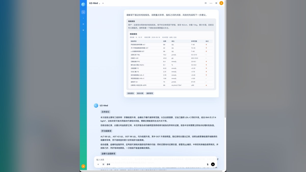Image resolution: width=306 pixels, height=172 pixels.
Task: Click the 血肌酐 Scr row
Action: pyautogui.click(x=171, y=82)
